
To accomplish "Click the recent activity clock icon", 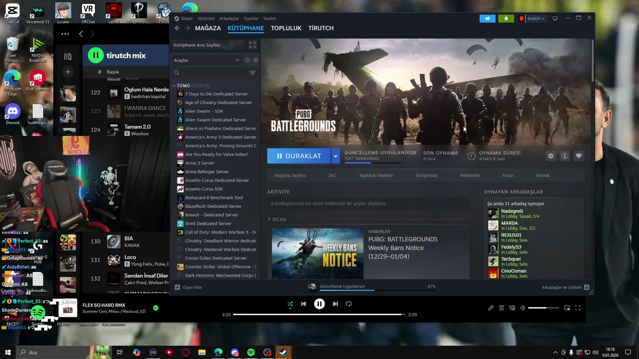I will coord(247,60).
